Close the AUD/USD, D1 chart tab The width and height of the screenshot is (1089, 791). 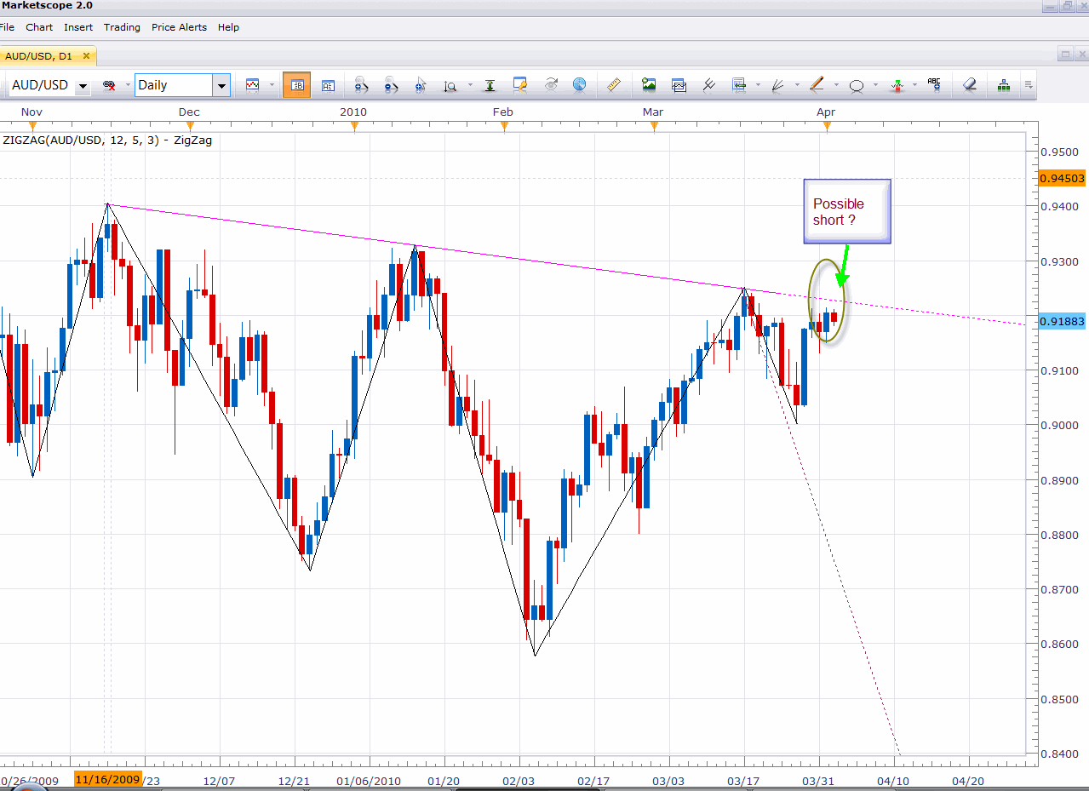pos(86,56)
